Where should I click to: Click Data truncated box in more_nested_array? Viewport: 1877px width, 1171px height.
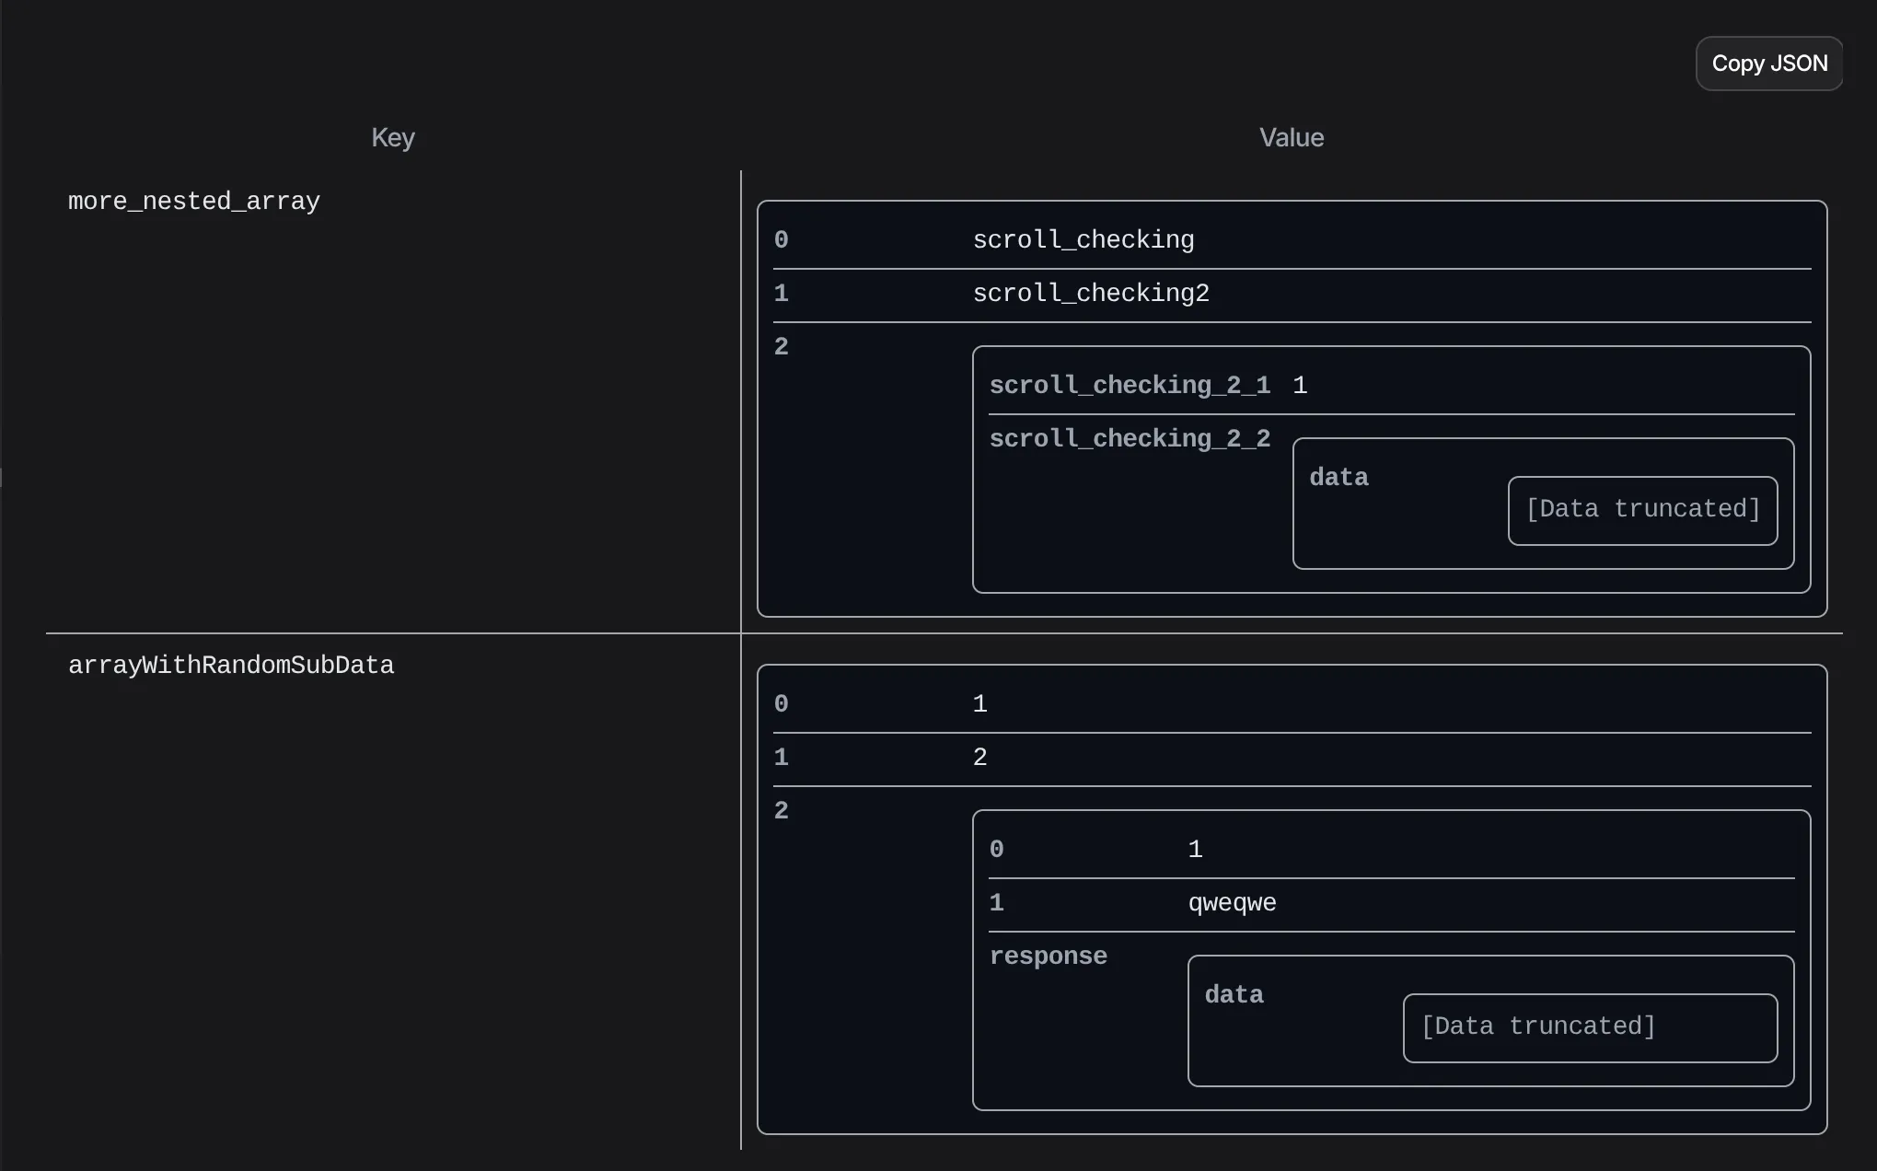(1642, 510)
